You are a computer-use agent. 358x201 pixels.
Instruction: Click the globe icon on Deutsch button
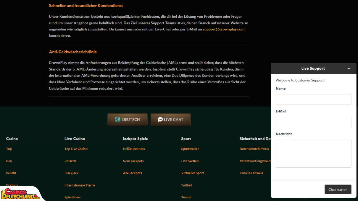pos(118,120)
